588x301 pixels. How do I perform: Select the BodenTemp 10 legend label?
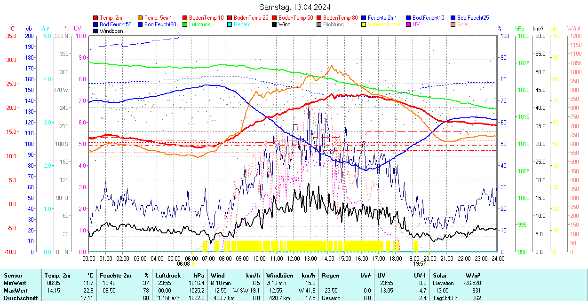[x=206, y=18]
